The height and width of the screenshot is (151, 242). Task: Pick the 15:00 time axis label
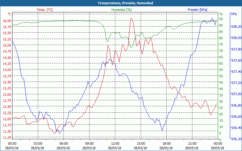click(x=141, y=144)
